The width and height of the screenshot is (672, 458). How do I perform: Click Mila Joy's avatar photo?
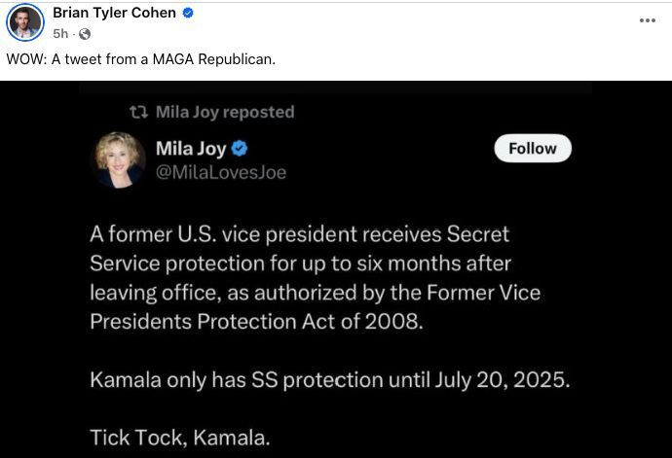pos(120,159)
